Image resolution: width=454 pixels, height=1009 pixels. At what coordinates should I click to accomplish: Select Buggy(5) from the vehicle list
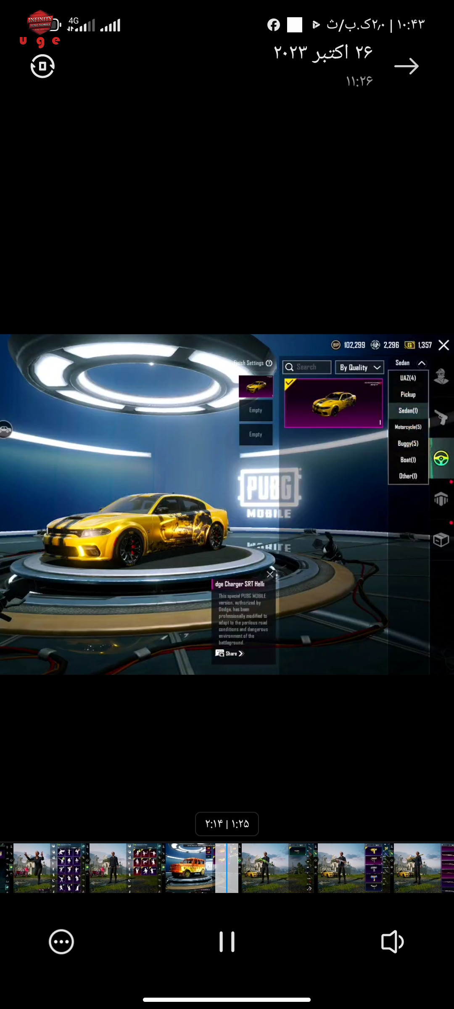coord(408,444)
